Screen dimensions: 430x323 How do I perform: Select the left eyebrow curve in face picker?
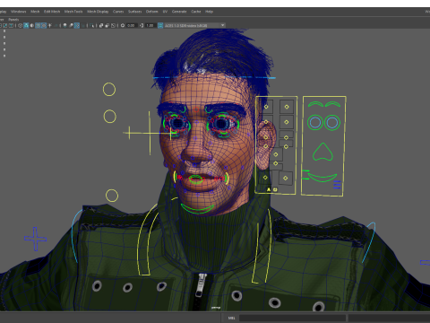tap(315, 104)
